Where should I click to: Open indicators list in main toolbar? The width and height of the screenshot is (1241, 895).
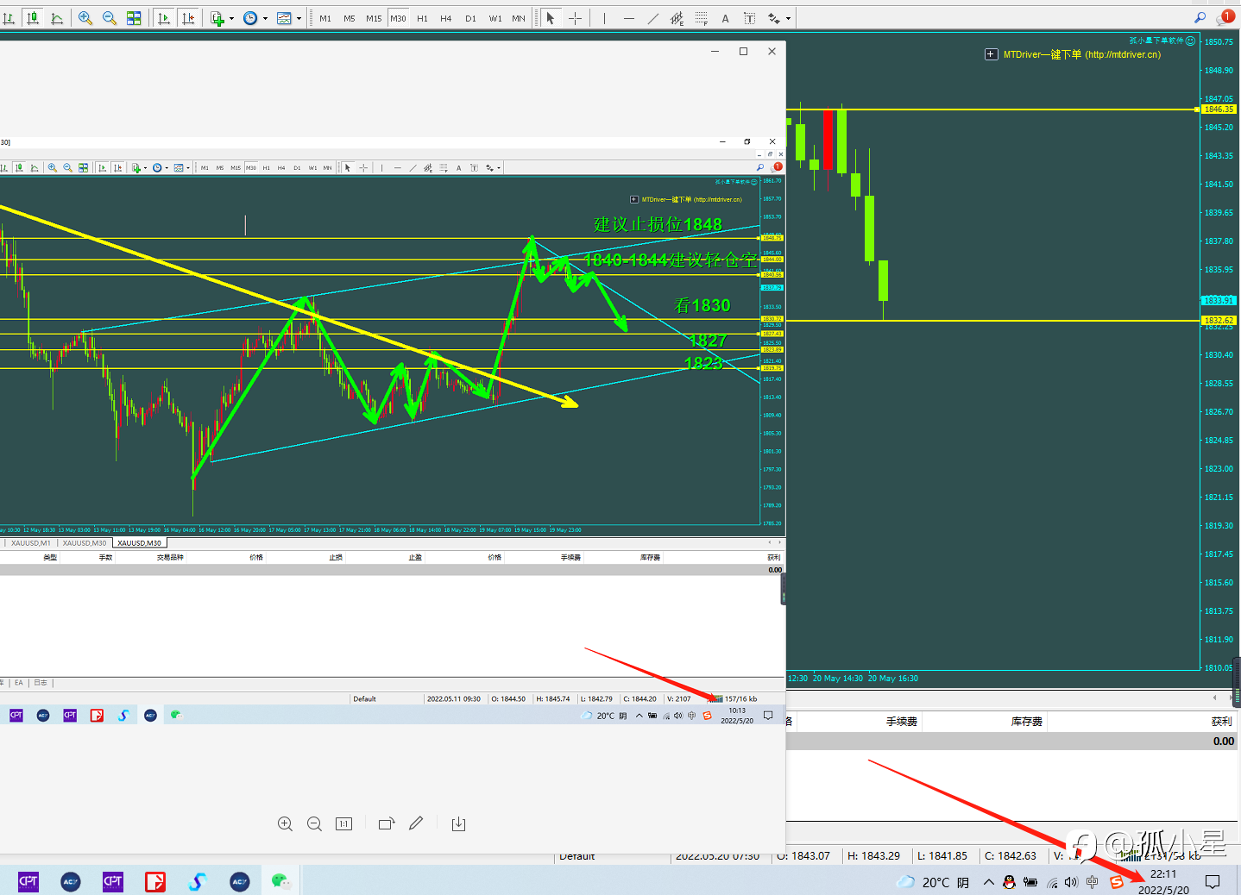(x=217, y=18)
